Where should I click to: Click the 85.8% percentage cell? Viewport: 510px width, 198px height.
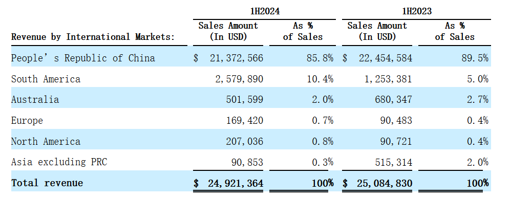pos(320,58)
